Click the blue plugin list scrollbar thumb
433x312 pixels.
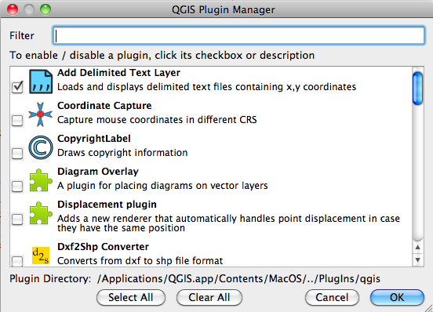pyautogui.click(x=417, y=88)
